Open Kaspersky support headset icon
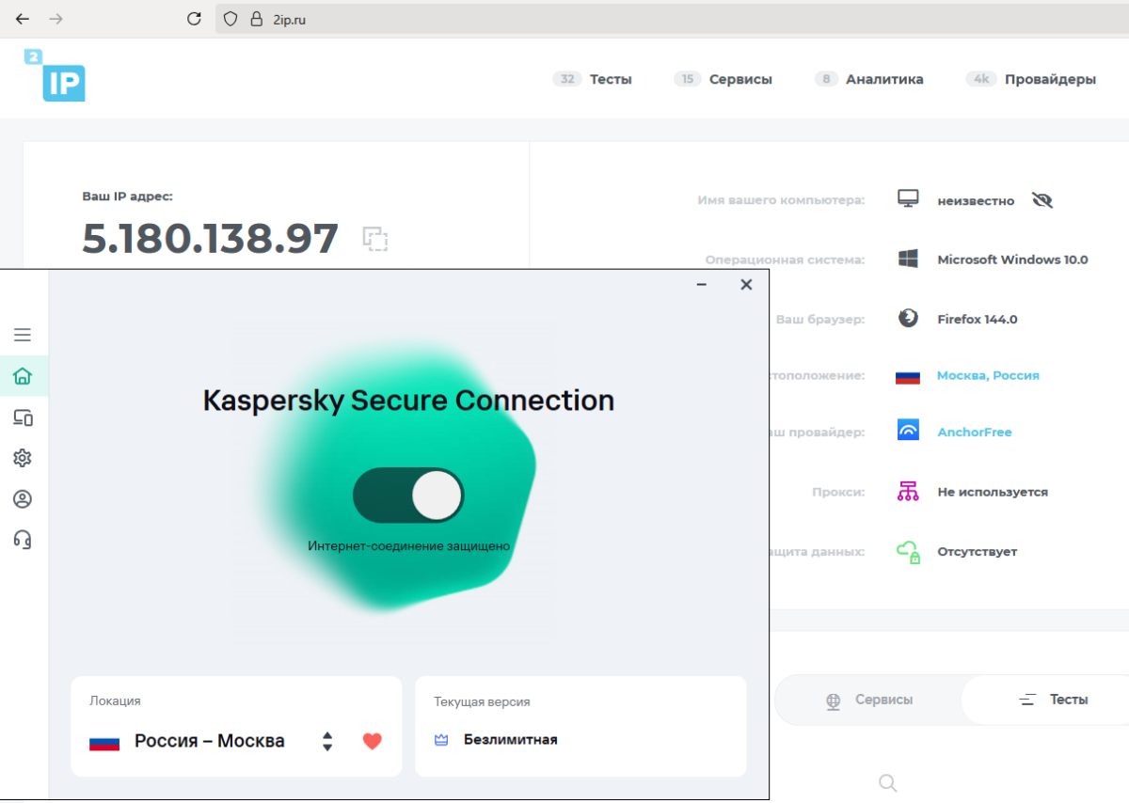Screen dimensions: 1129x803 pyautogui.click(x=23, y=539)
